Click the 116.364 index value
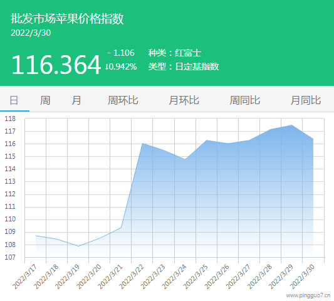 coord(56,65)
